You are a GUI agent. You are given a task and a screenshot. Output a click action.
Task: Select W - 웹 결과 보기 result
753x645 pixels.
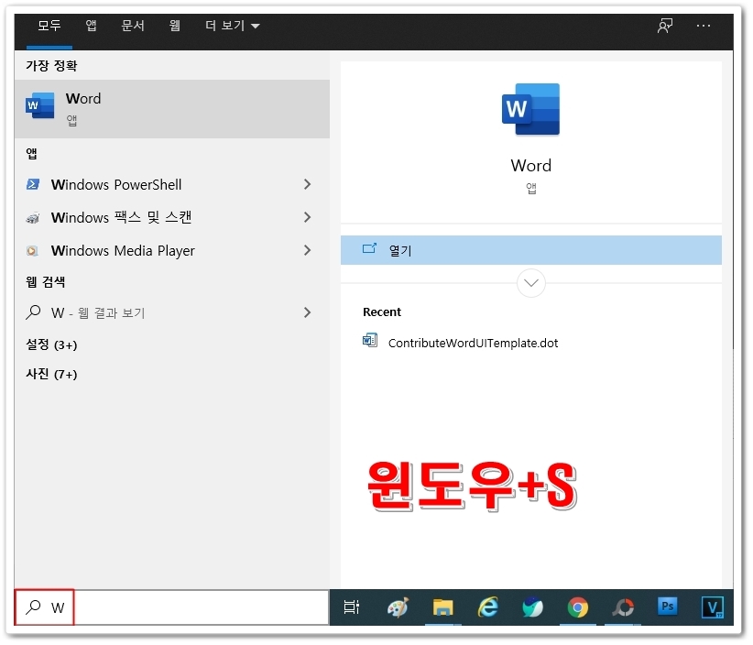click(x=172, y=312)
